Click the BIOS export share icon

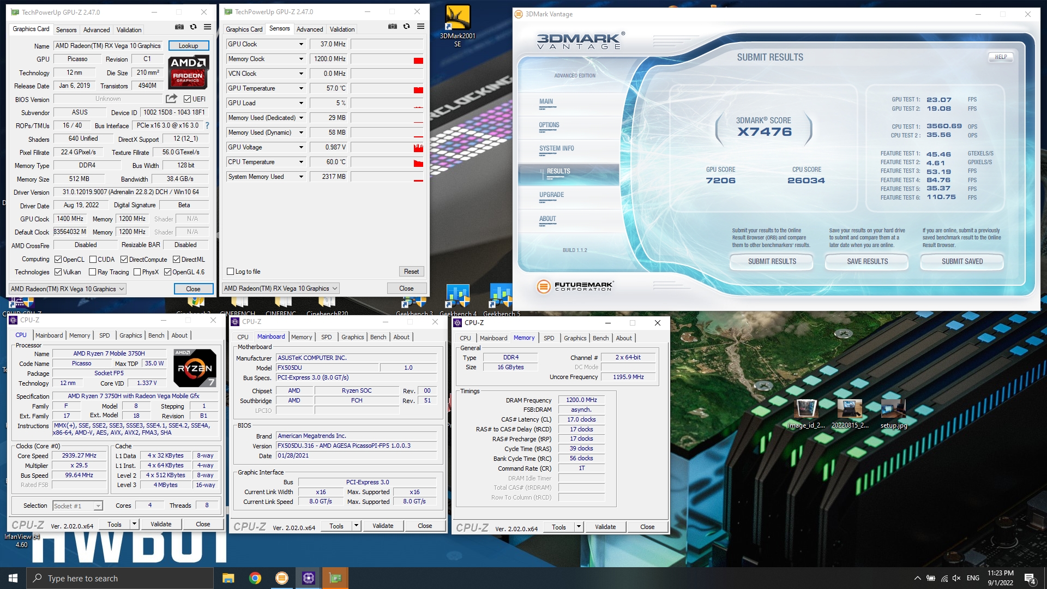coord(171,99)
